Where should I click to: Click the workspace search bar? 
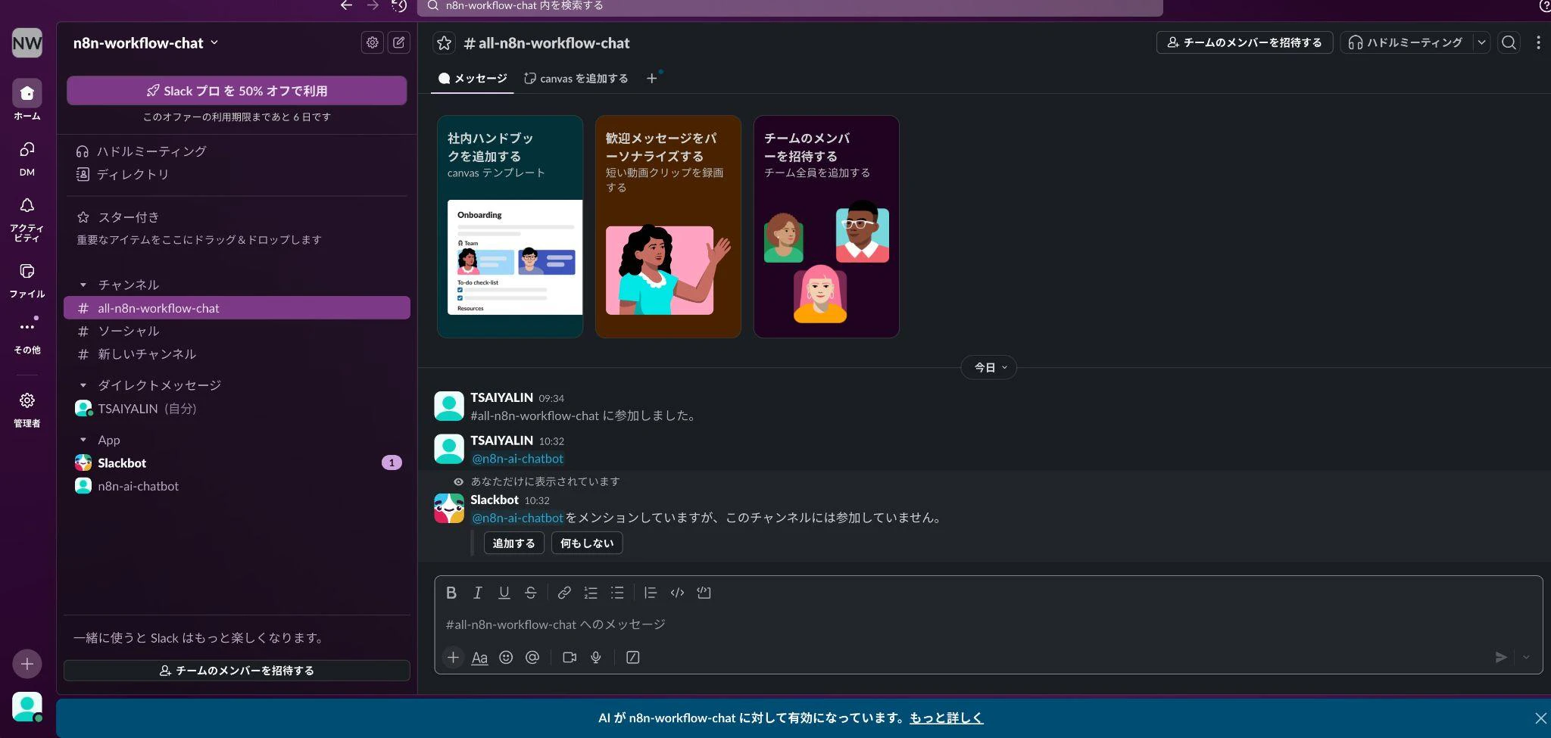[790, 7]
